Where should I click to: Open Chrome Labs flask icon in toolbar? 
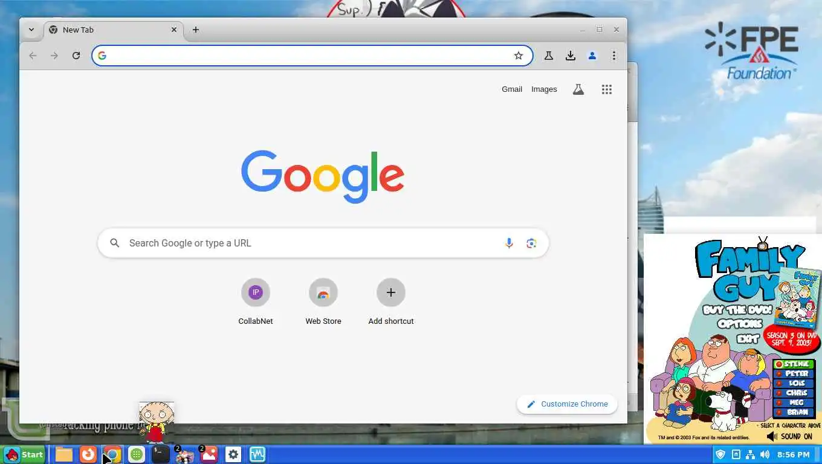[549, 56]
